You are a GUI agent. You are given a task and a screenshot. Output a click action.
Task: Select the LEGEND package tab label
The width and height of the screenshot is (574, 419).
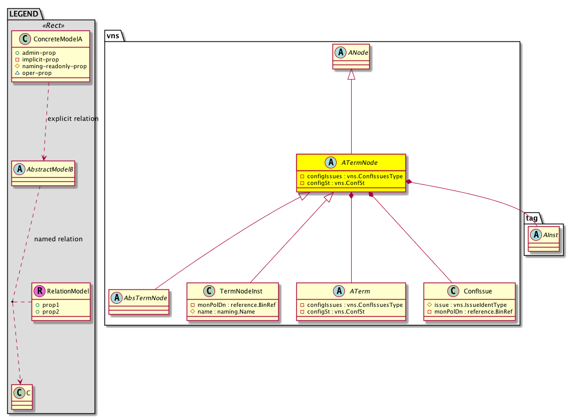[23, 13]
